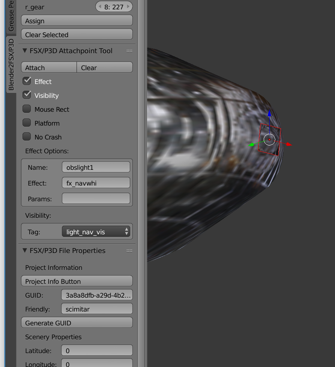This screenshot has width=335, height=367.
Task: Click the Effect field containing fx_navwhi
Action: pyautogui.click(x=96, y=183)
